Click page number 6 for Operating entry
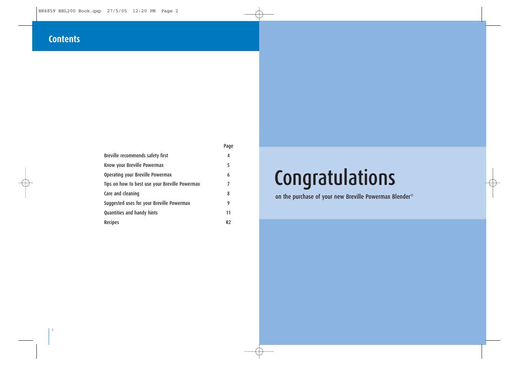This screenshot has height=366, width=518. coord(229,175)
